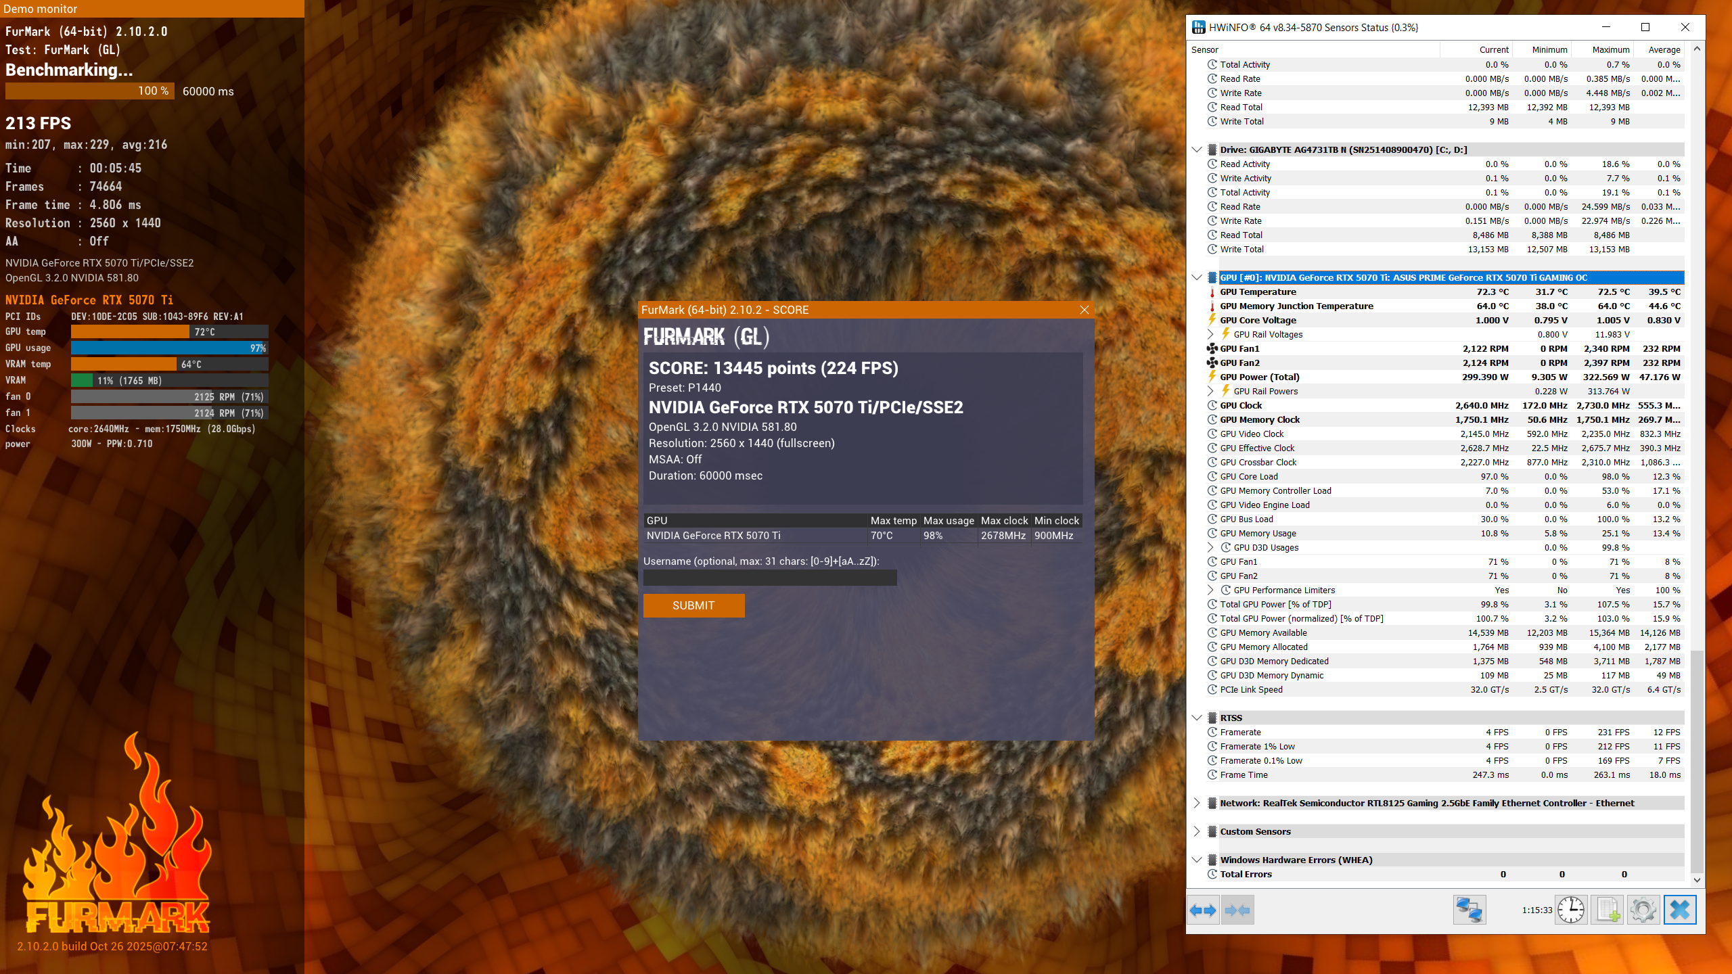Collapse the GIGABYTE drive sensor group

coord(1197,150)
